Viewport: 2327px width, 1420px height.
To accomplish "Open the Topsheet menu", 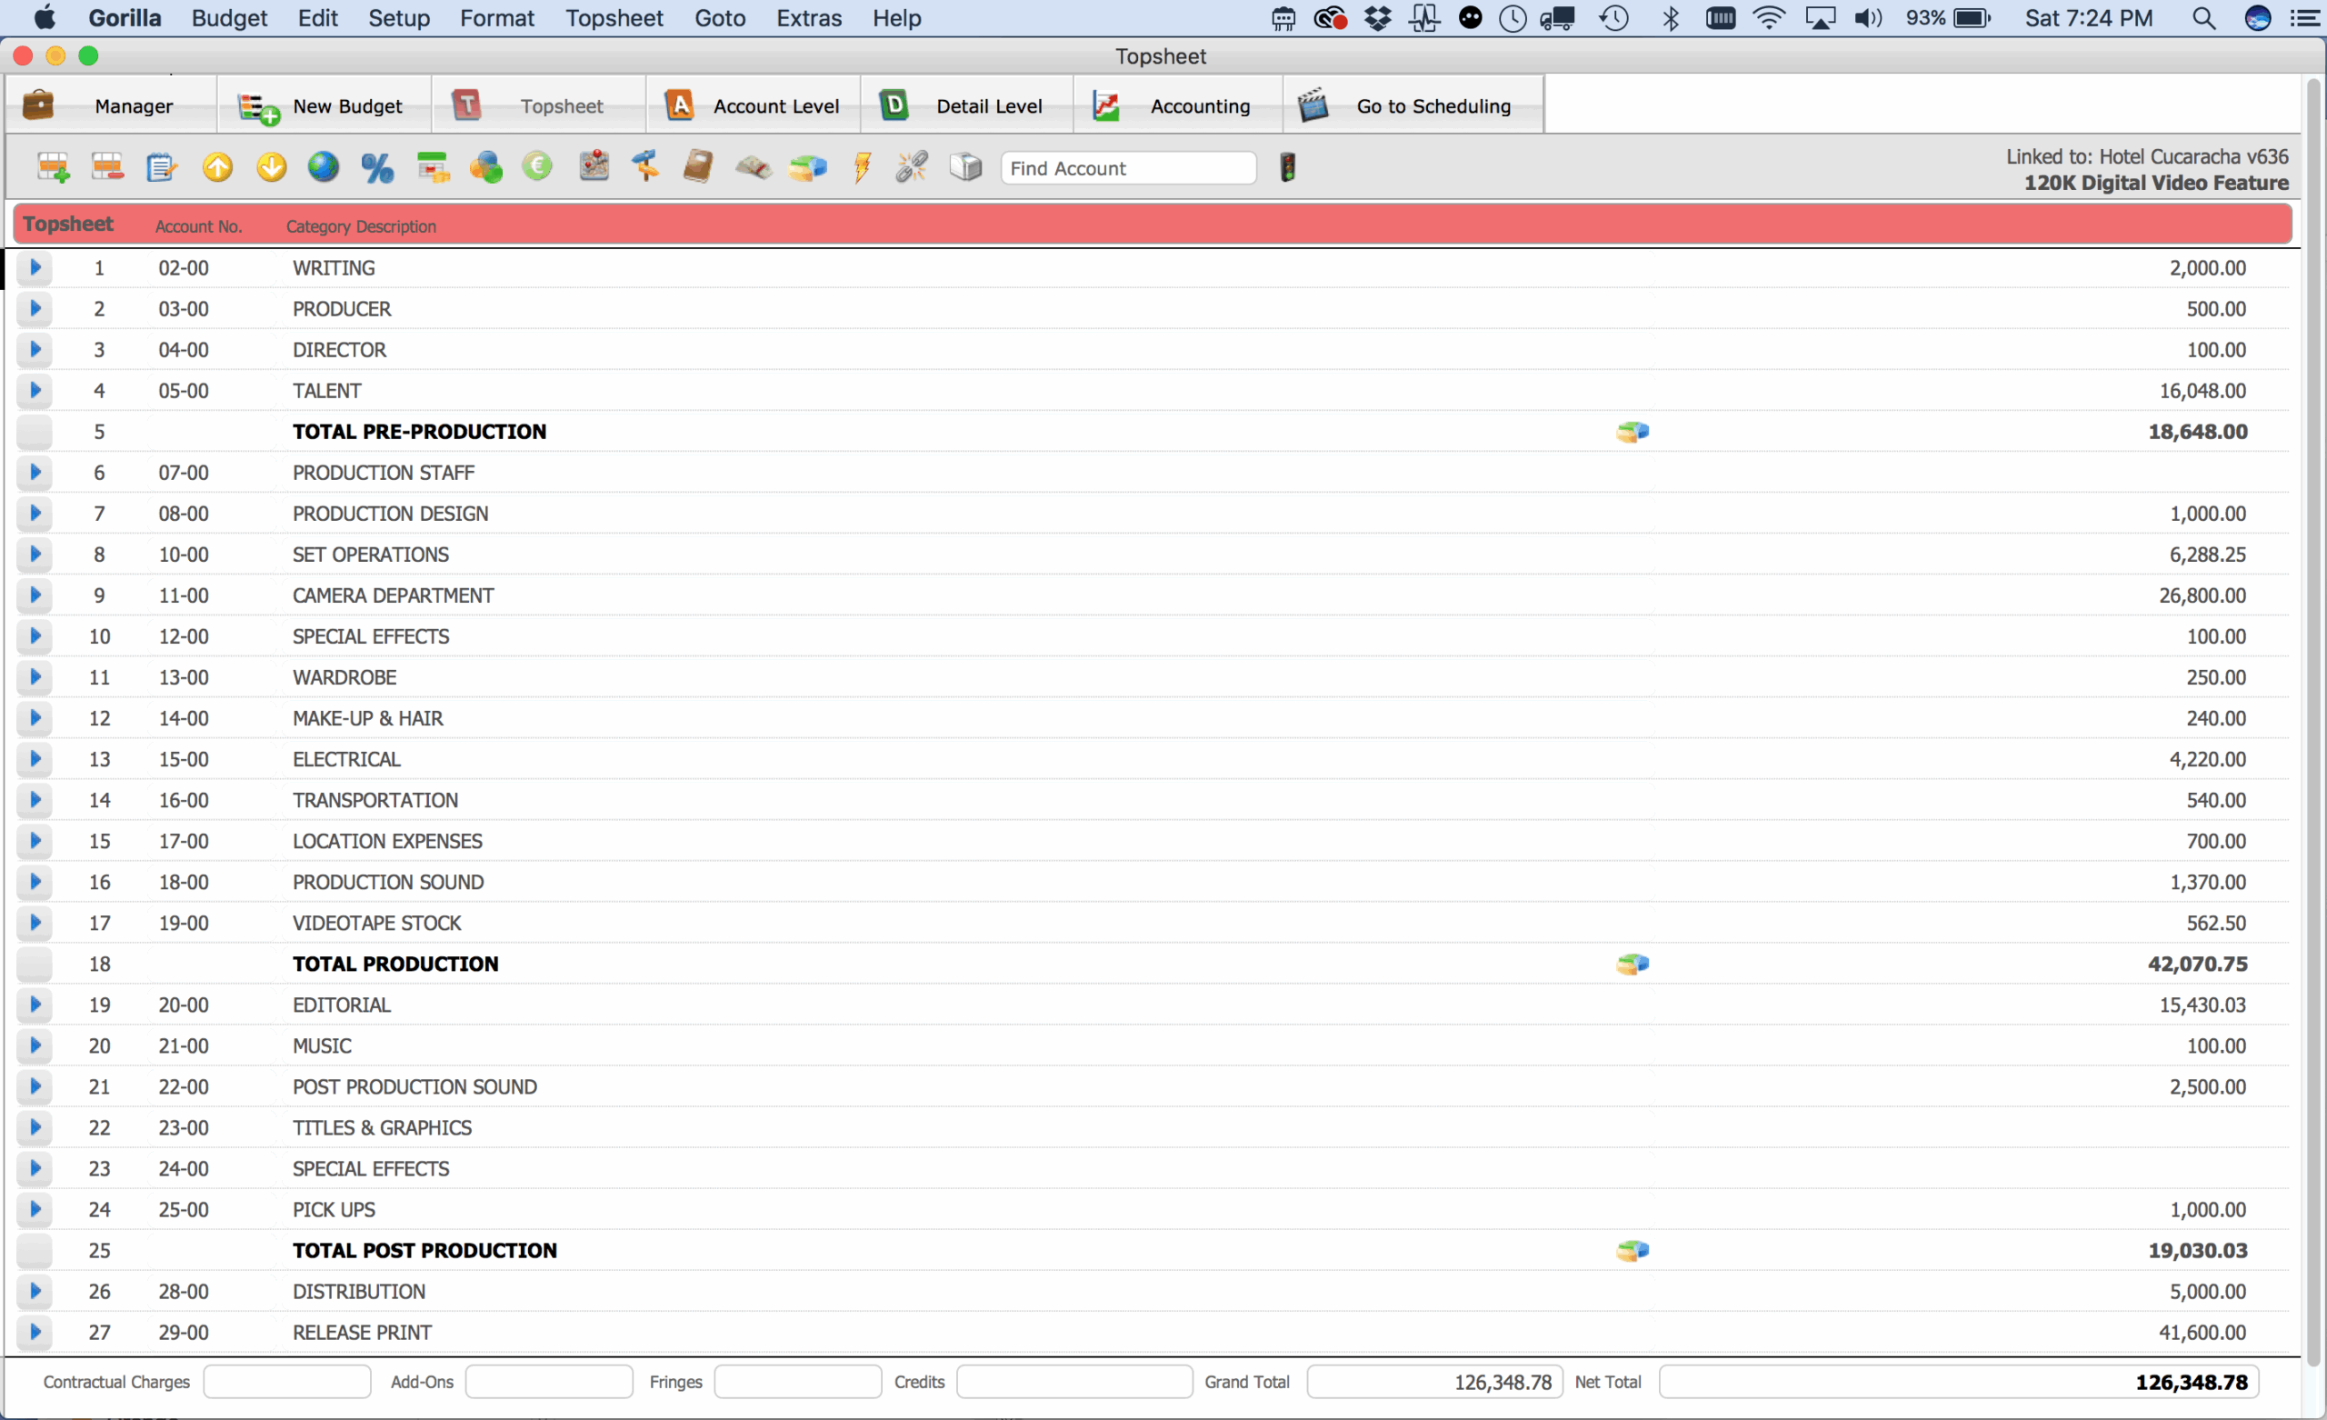I will point(614,18).
